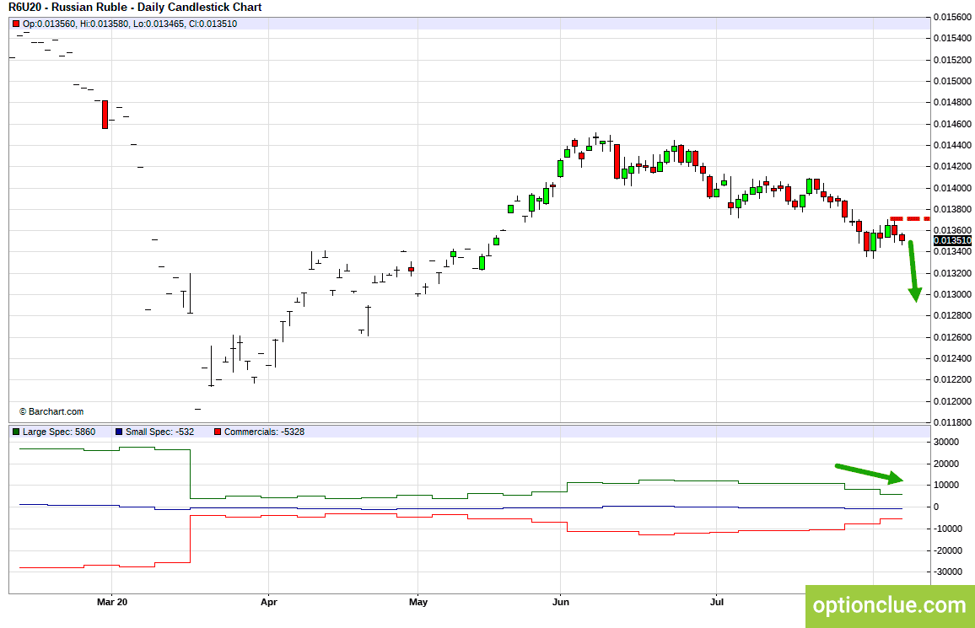Click the green Large Spec legend swatch
This screenshot has width=975, height=628.
(x=16, y=432)
